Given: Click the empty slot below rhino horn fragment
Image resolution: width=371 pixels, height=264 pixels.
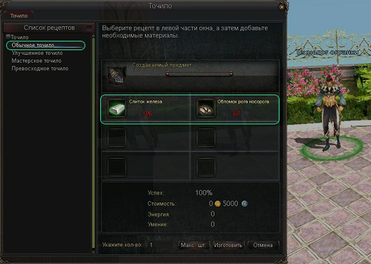Looking at the screenshot, I should pyautogui.click(x=206, y=138).
